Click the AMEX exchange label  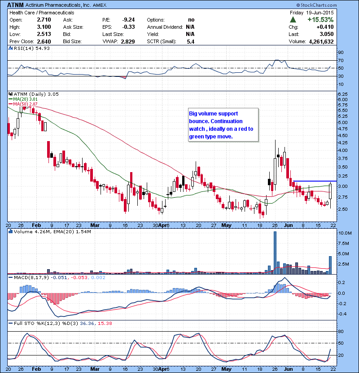[x=100, y=5]
